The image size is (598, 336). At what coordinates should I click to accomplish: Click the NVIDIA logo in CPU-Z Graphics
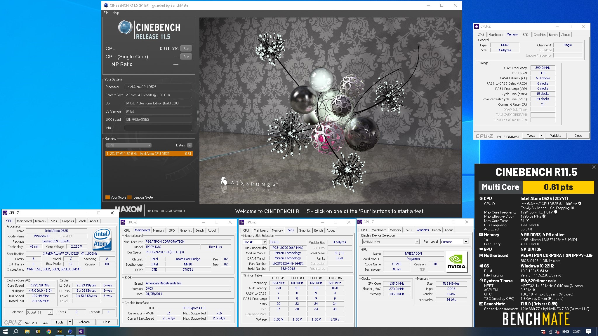[x=457, y=262]
